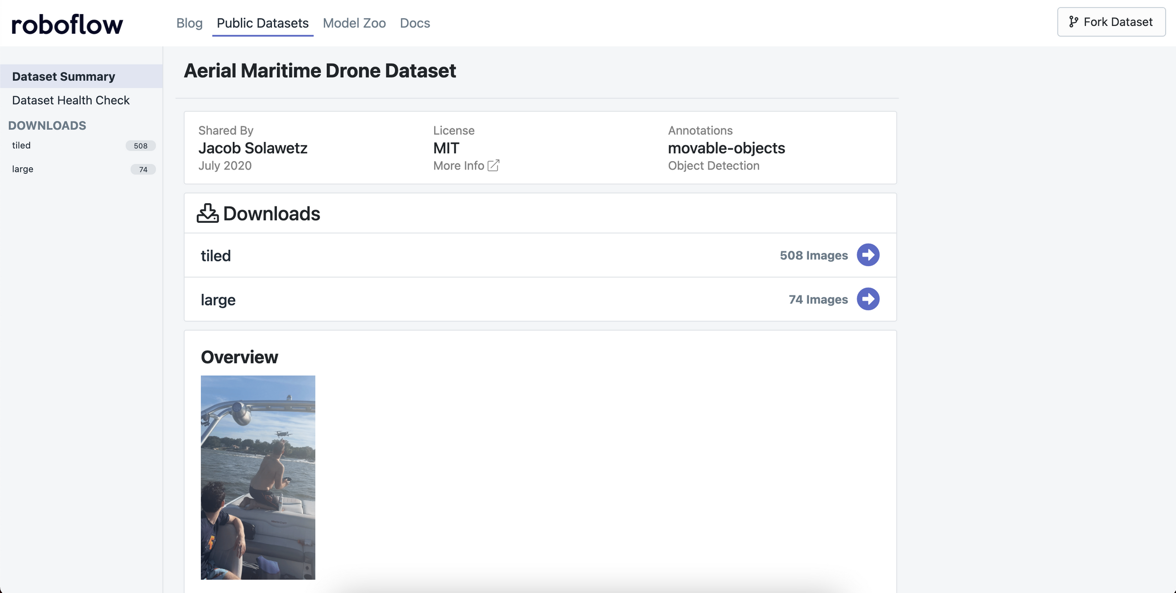Click the download tray icon beside Downloads heading
This screenshot has height=593, width=1176.
[x=208, y=213]
